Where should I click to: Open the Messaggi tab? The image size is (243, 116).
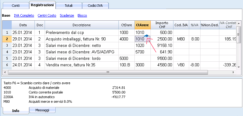[42, 110]
